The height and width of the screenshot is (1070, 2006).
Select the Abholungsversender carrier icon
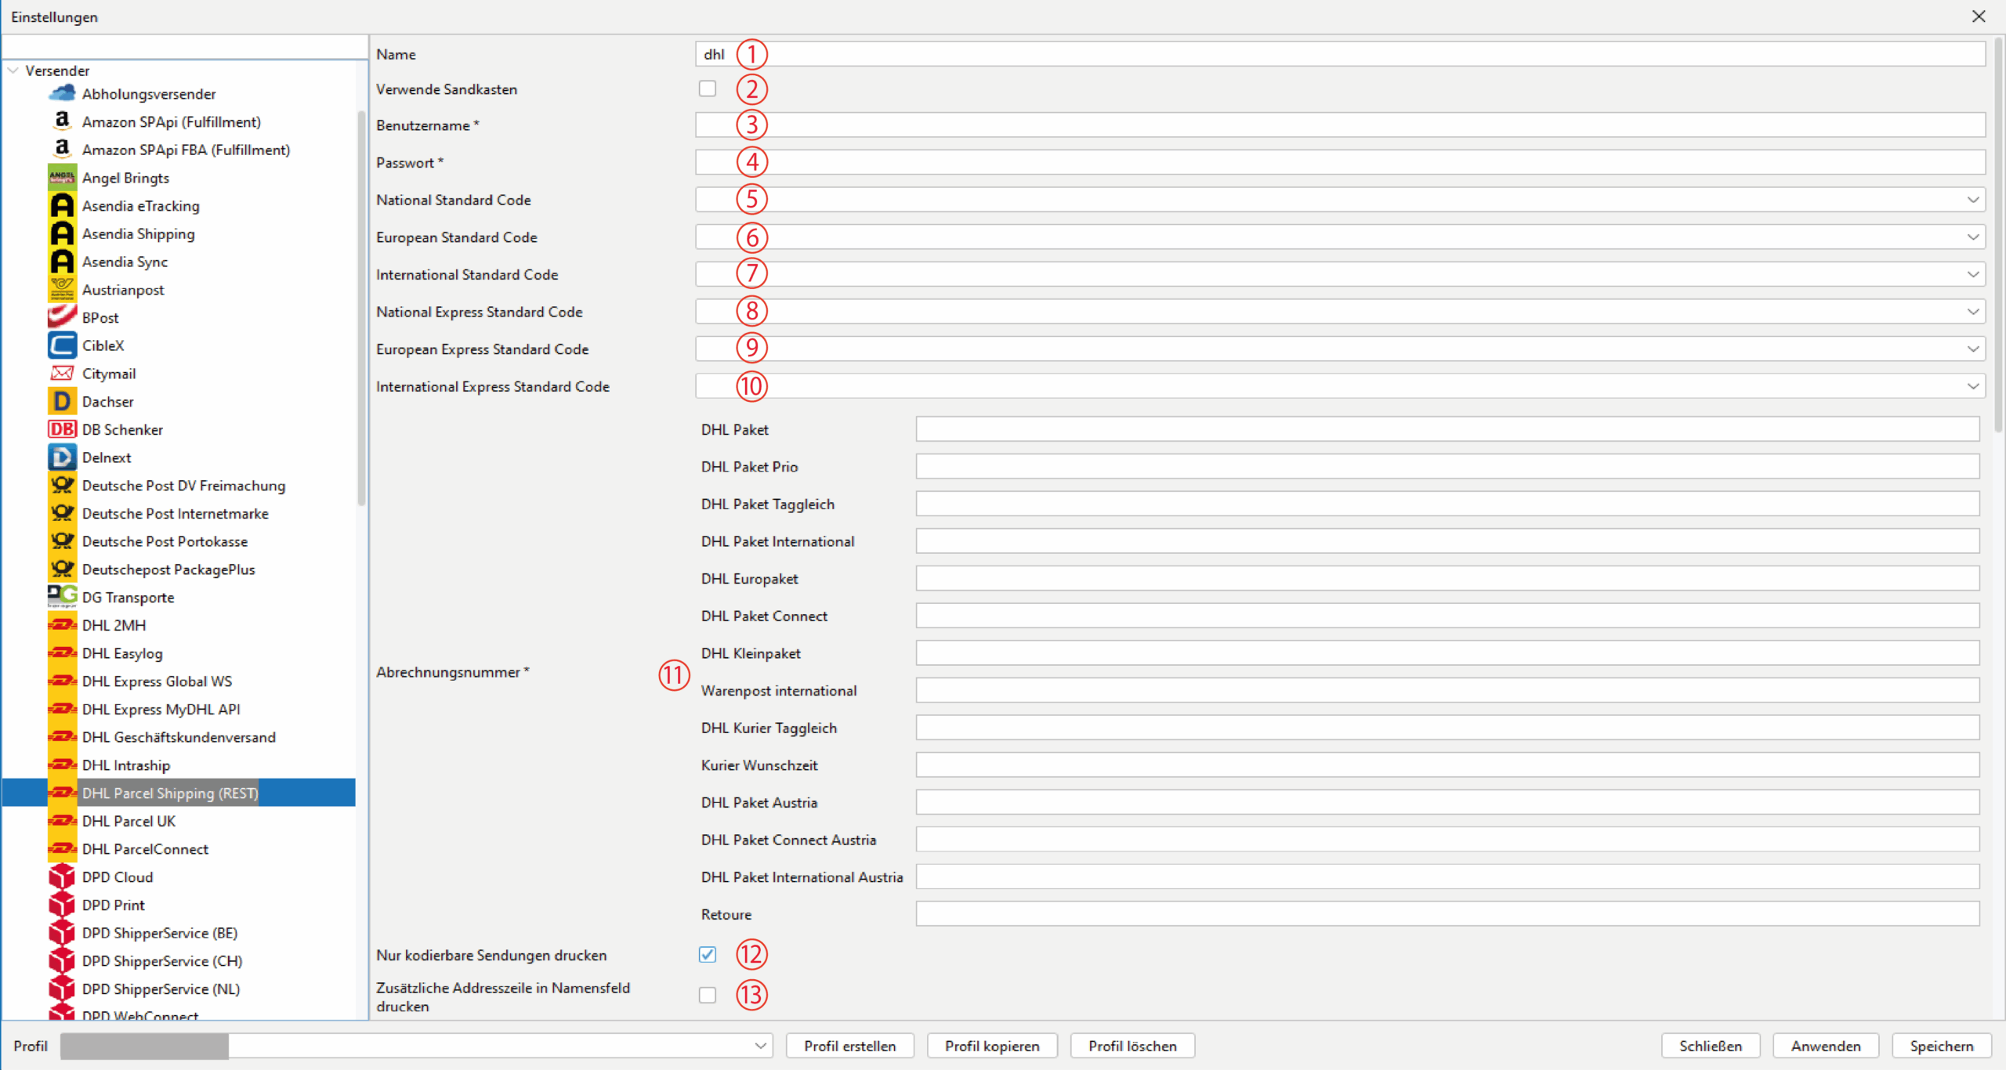pyautogui.click(x=62, y=94)
